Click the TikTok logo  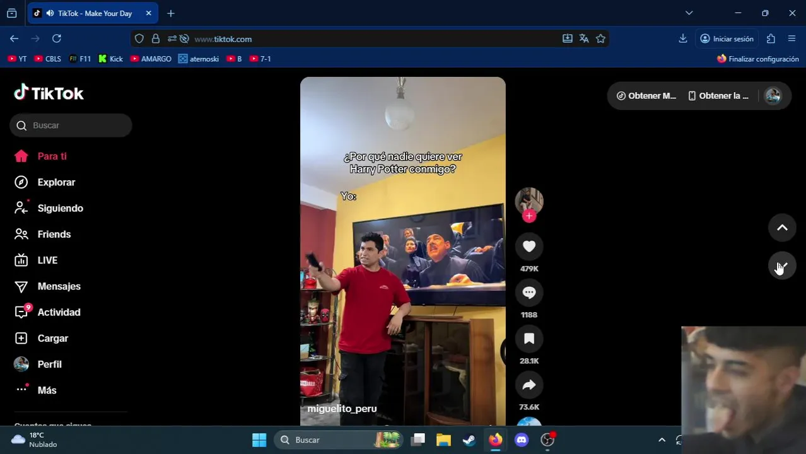49,93
